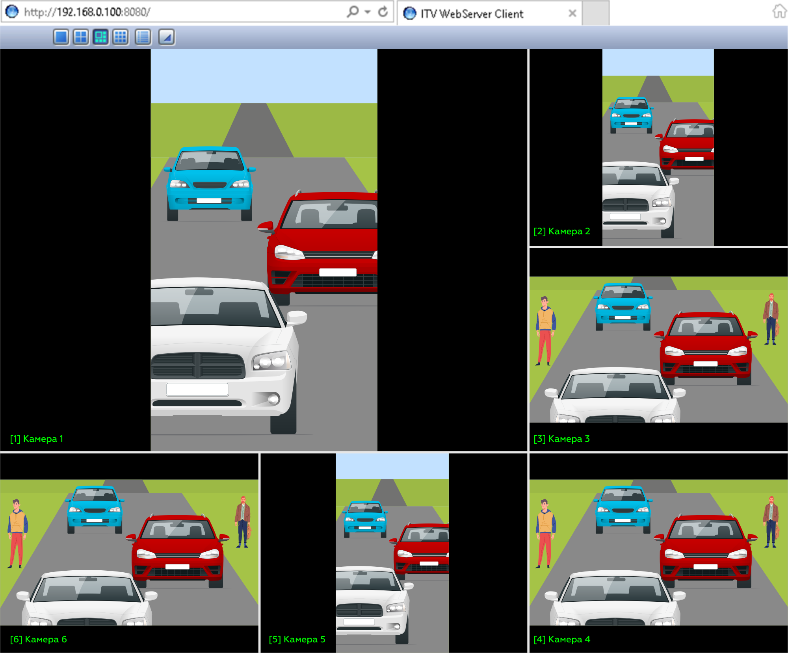Select the Камера 4 video feed
This screenshot has width=788, height=653.
(x=658, y=553)
